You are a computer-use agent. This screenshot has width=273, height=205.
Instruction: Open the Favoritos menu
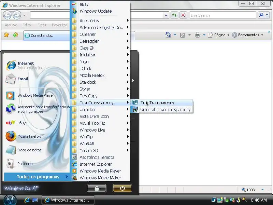pos(59,25)
